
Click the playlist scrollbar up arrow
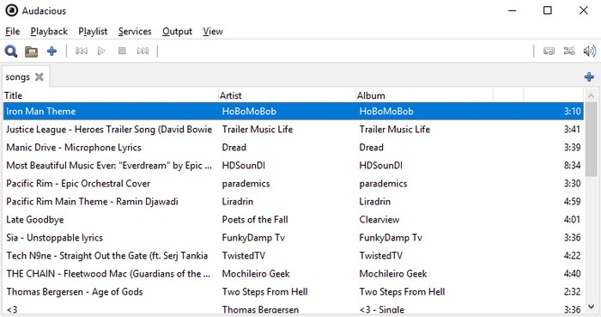(x=591, y=95)
